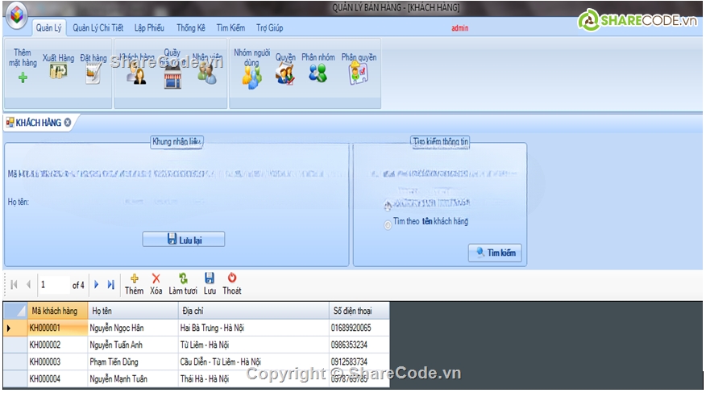706x393 pixels.
Task: Close the KHÁCH HÀNG tab
Action: pyautogui.click(x=68, y=122)
